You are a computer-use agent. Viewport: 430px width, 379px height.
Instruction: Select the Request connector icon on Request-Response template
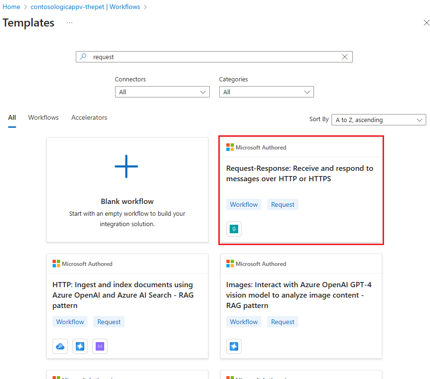pyautogui.click(x=233, y=229)
